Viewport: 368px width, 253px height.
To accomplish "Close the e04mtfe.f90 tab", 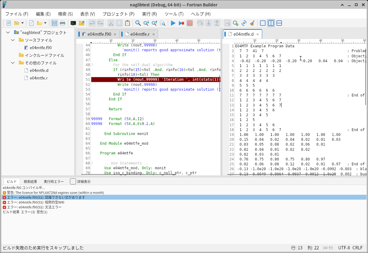I will coord(115,34).
